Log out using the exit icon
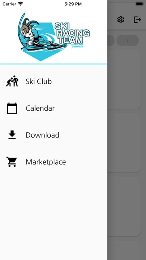Screen dimensions: 146x260 pyautogui.click(x=137, y=20)
